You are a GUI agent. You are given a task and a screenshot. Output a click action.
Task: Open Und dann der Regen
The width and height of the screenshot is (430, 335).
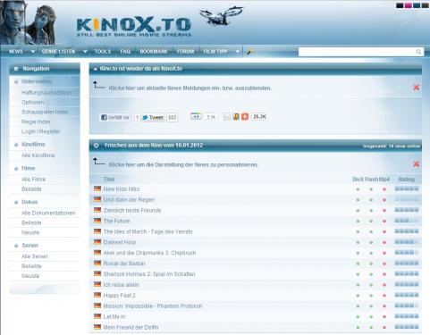click(129, 200)
